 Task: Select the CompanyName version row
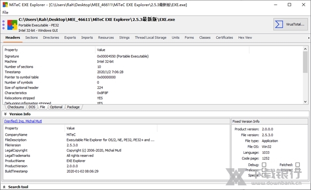(x=116, y=135)
